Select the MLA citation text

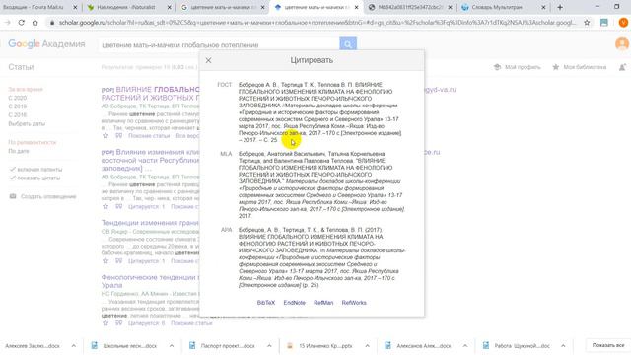coord(321,184)
